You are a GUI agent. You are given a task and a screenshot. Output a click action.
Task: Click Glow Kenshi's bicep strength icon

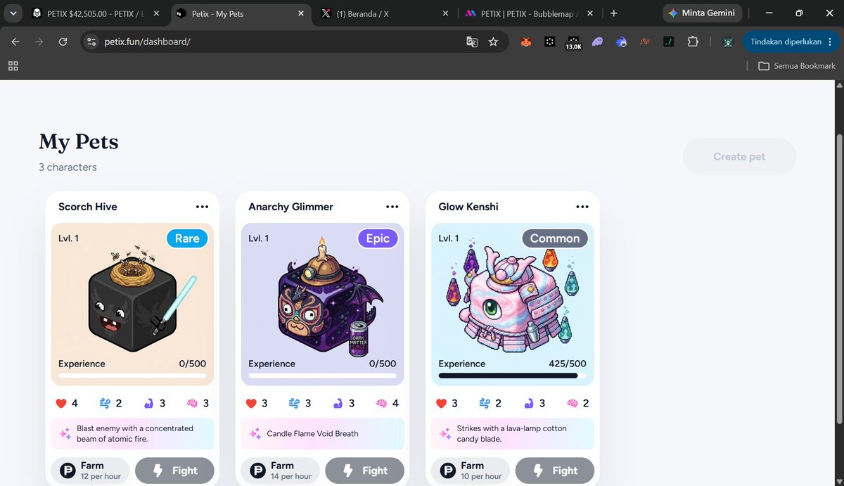(528, 403)
